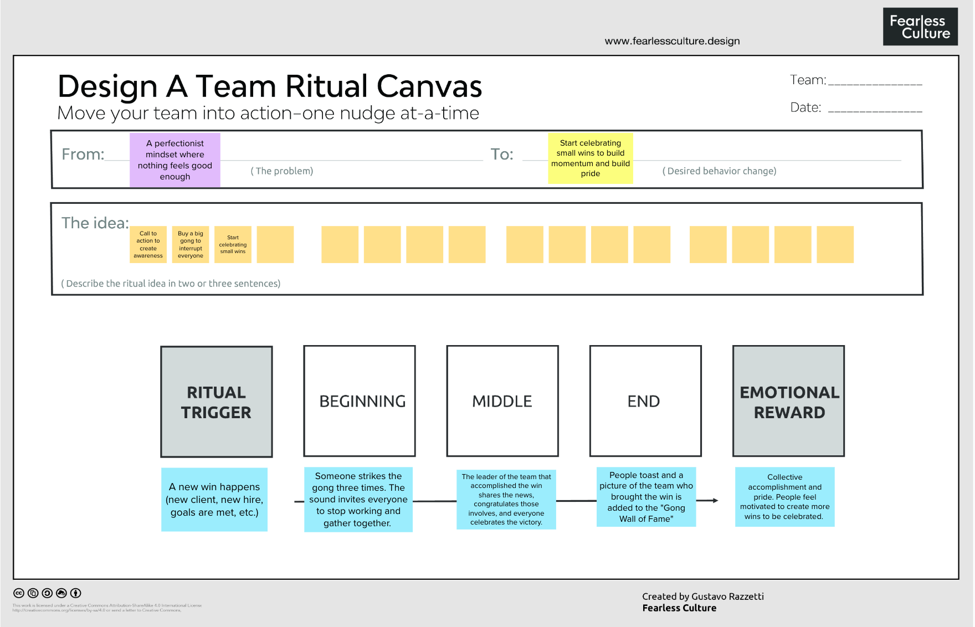The height and width of the screenshot is (627, 975).
Task: Click the Creative Commons attribution person icon
Action: (x=76, y=593)
